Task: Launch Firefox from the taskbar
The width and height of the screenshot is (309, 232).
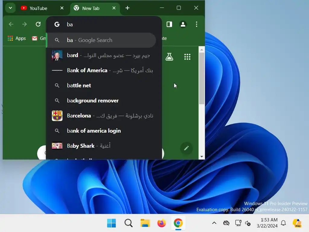Action: click(162, 223)
